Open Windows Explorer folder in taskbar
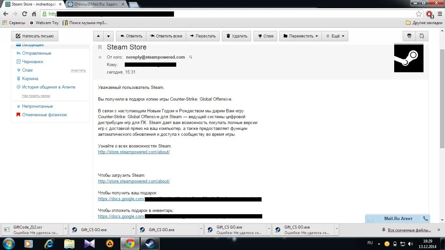The width and height of the screenshot is (445, 250). click(x=69, y=243)
